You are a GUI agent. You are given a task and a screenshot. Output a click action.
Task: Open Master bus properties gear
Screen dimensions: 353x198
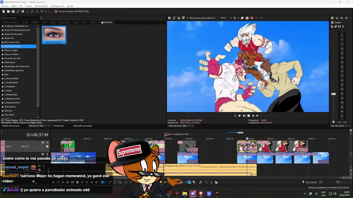coord(332,18)
